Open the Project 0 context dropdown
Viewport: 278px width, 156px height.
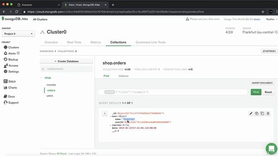point(18,34)
